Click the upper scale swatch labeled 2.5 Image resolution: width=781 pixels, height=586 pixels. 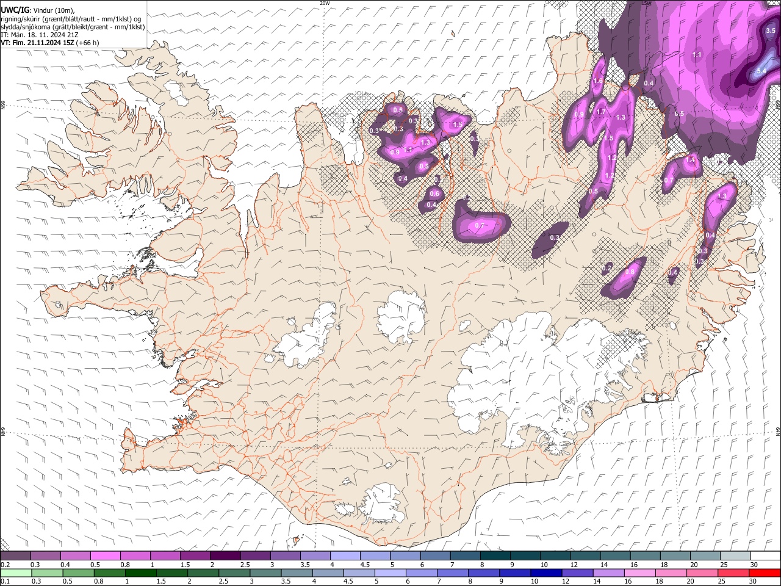(x=254, y=555)
